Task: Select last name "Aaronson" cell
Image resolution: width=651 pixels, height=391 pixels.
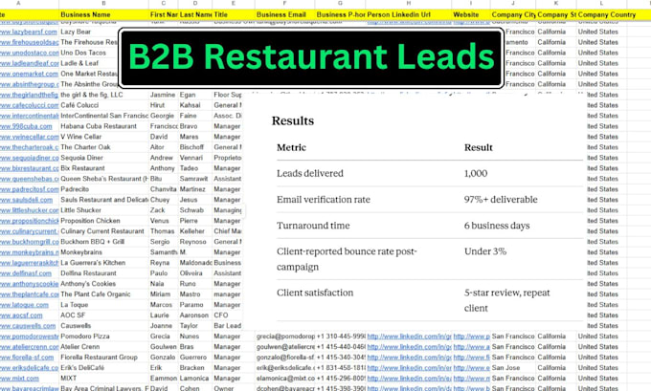Action: (194, 315)
